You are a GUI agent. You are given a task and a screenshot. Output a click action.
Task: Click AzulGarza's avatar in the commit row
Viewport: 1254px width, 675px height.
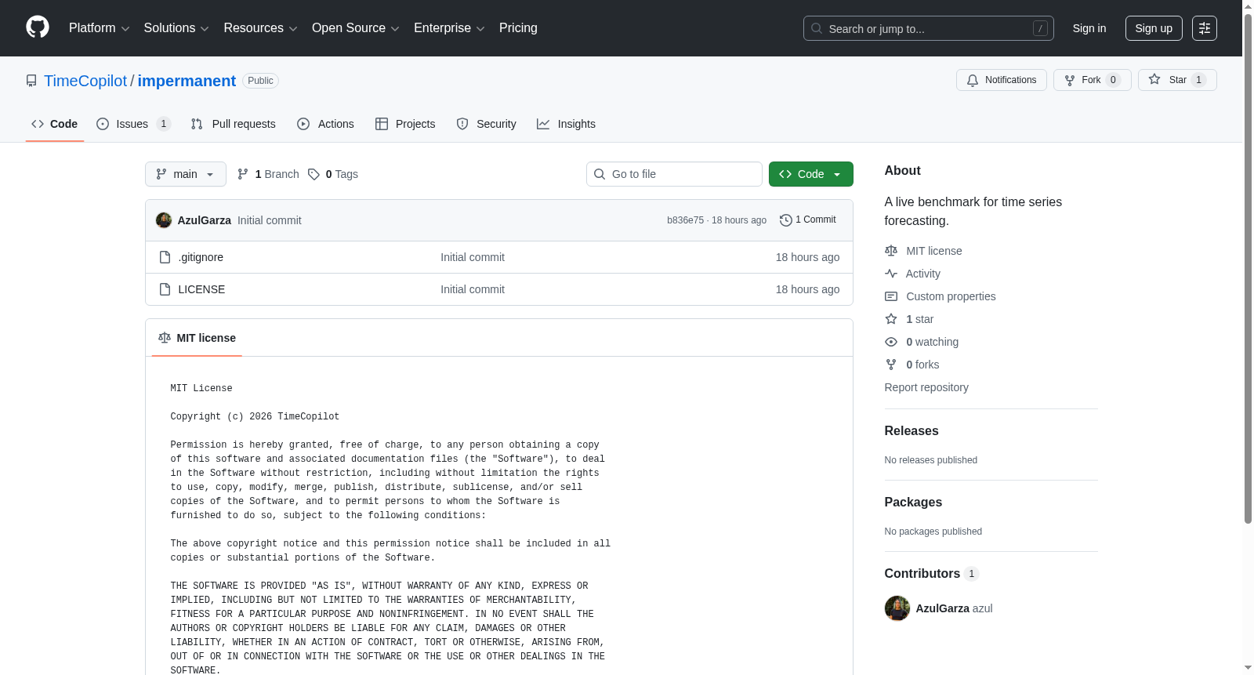point(164,220)
